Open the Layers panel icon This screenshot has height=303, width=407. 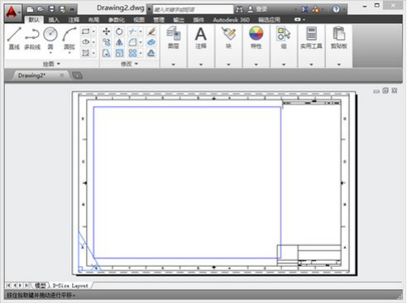(174, 38)
